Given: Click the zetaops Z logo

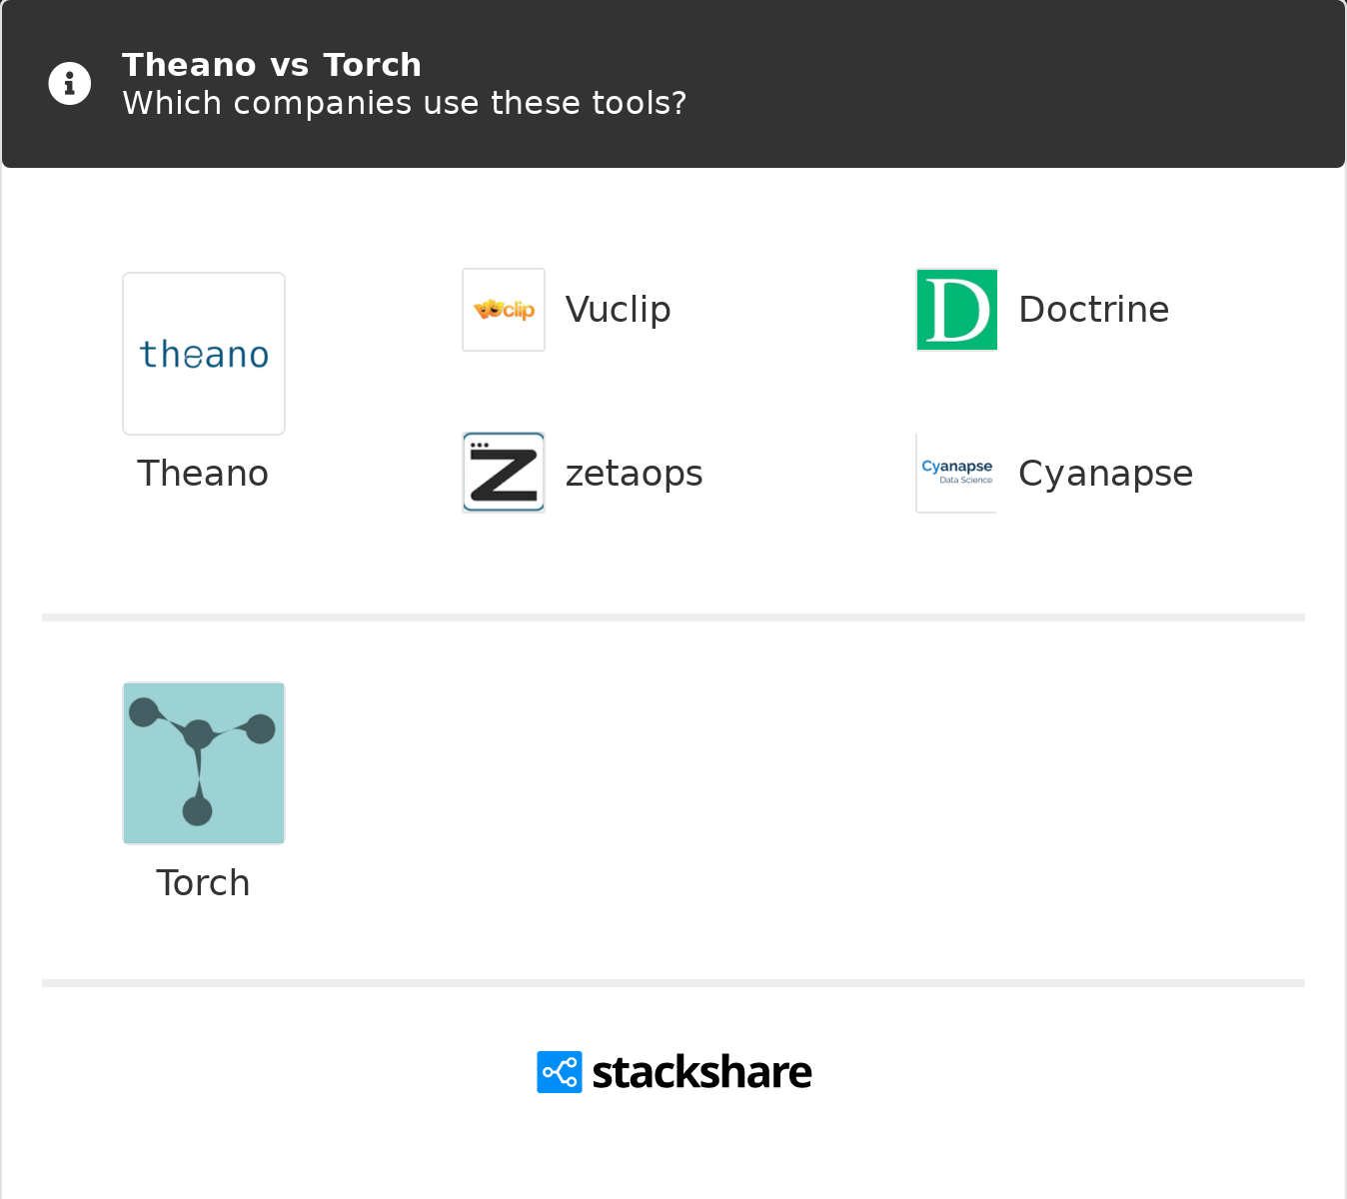Looking at the screenshot, I should coord(504,473).
